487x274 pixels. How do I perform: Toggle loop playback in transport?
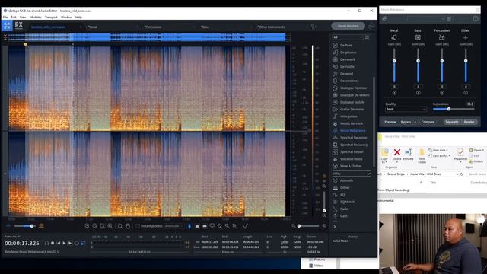pyautogui.click(x=76, y=244)
